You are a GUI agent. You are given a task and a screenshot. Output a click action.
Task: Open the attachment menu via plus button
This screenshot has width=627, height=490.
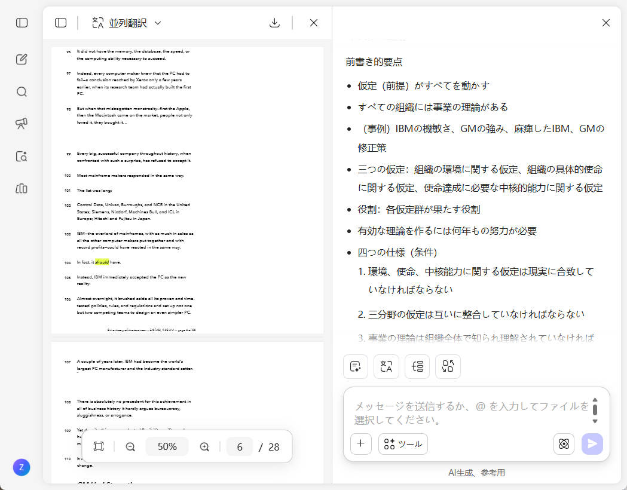pos(360,444)
